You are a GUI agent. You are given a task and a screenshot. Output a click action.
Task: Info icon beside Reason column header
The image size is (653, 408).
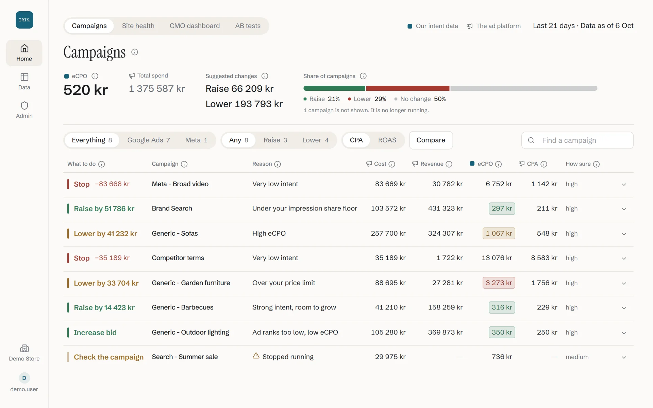tap(278, 164)
